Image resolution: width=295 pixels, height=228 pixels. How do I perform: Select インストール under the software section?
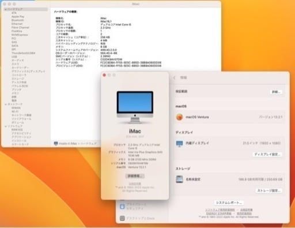coord(19,141)
